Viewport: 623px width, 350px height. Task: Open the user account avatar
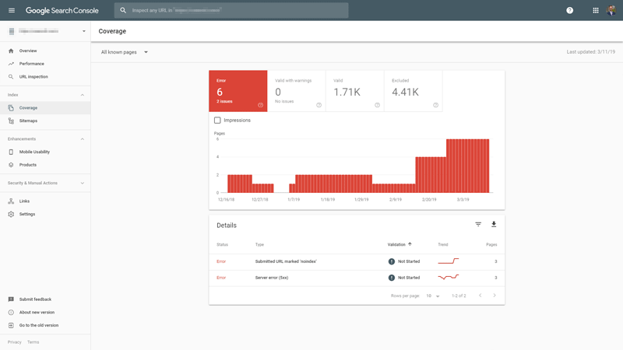(x=611, y=10)
